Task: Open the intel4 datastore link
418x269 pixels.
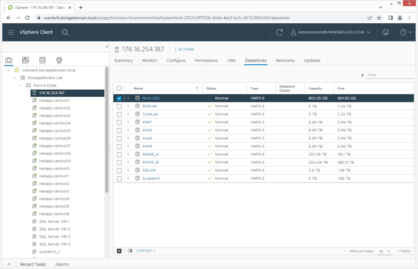Action: coord(147,146)
